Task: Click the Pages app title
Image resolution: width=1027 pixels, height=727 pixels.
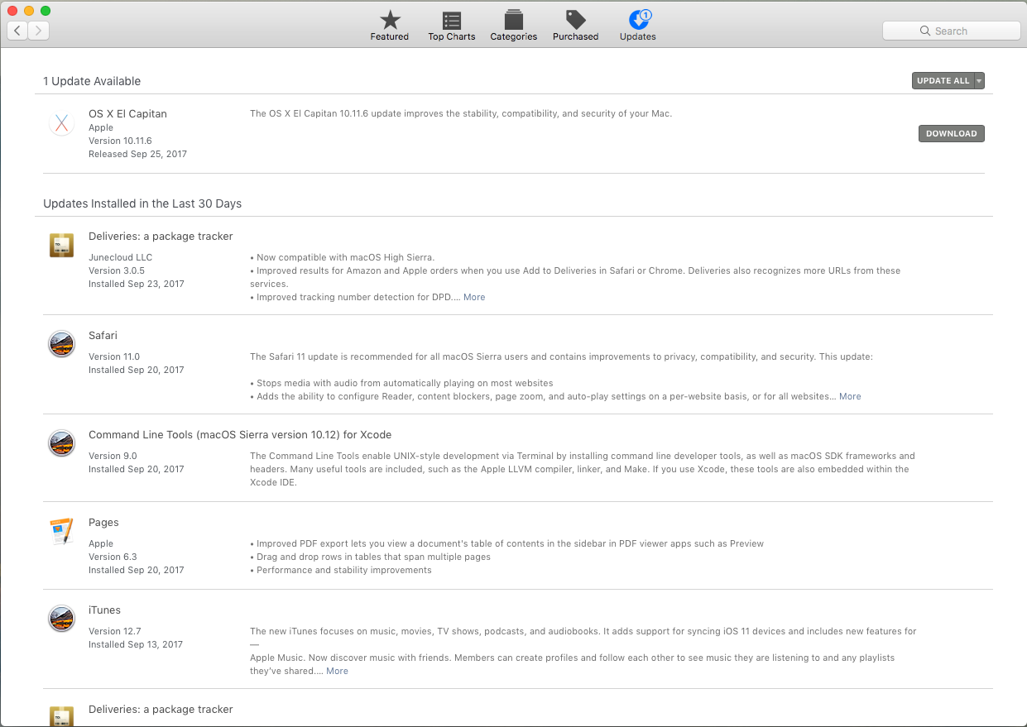Action: tap(103, 523)
